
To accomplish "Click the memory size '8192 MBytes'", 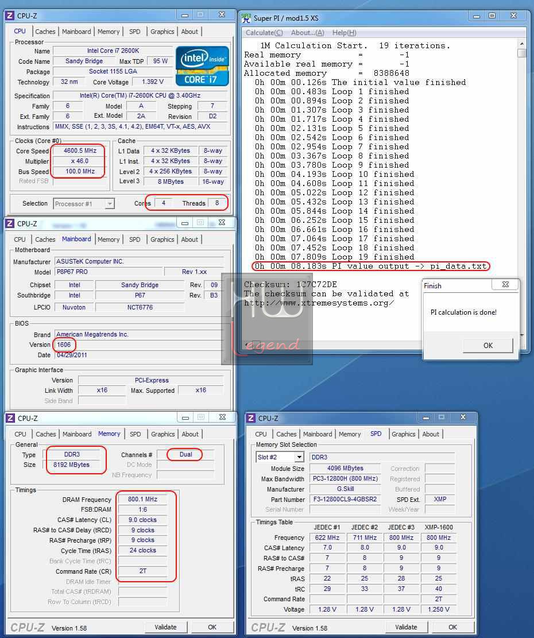I will point(72,465).
